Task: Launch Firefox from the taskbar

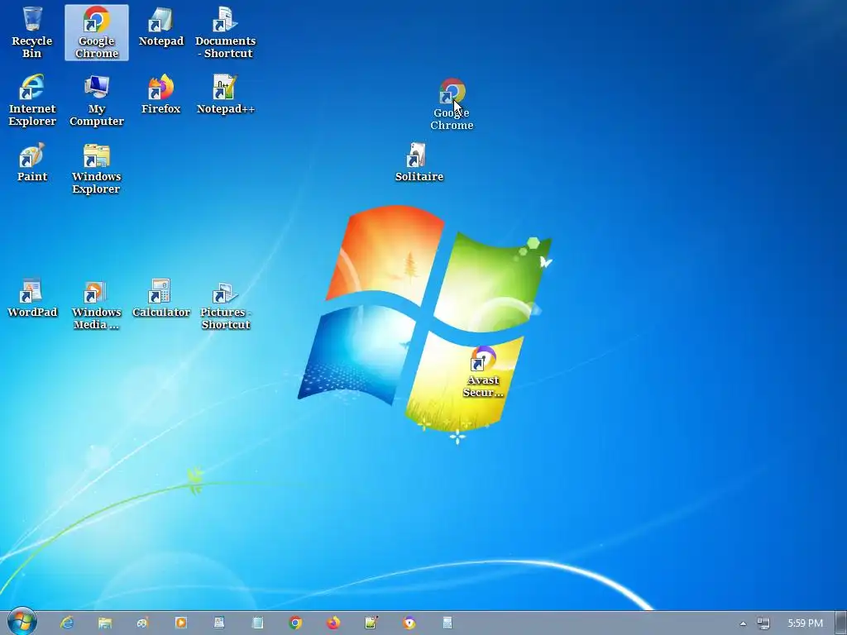Action: pyautogui.click(x=333, y=623)
